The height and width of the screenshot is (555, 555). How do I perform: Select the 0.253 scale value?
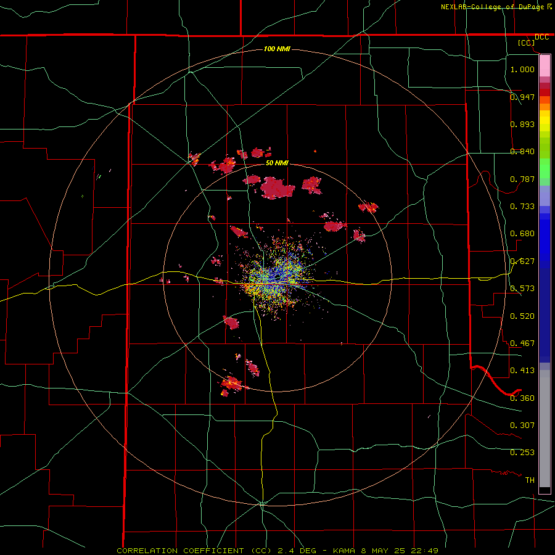522,453
